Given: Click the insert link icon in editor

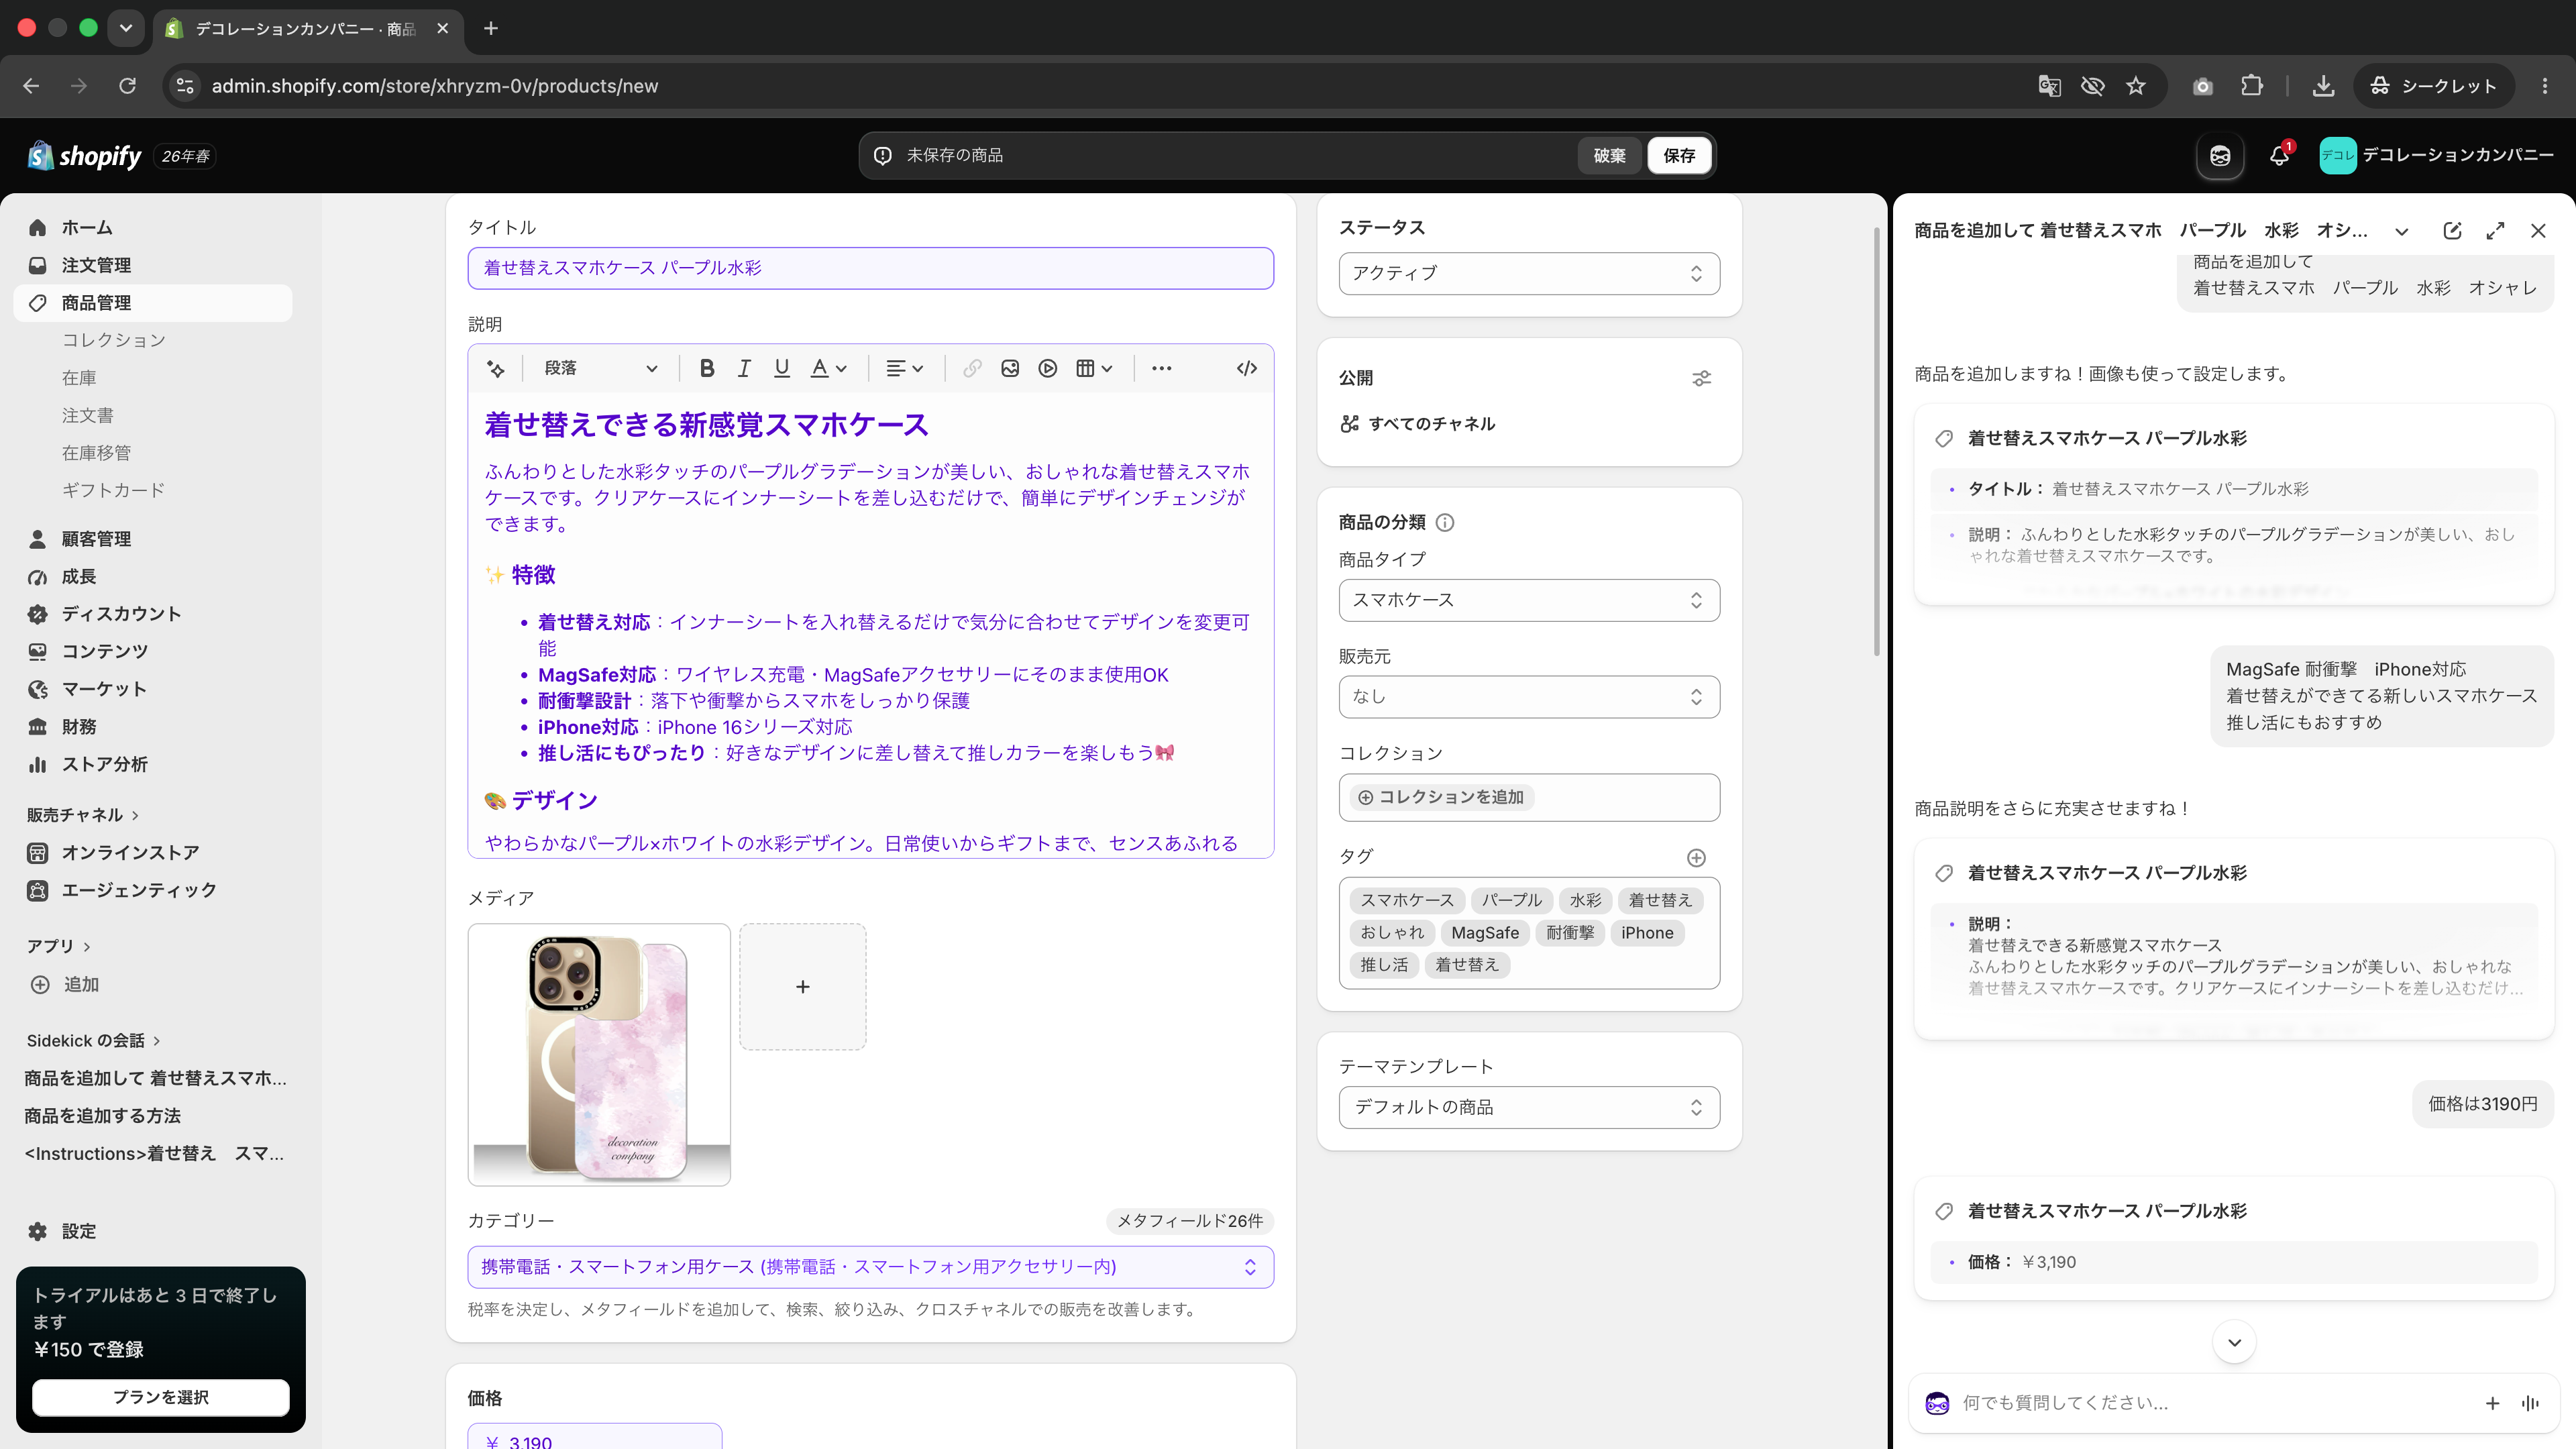Looking at the screenshot, I should point(972,368).
